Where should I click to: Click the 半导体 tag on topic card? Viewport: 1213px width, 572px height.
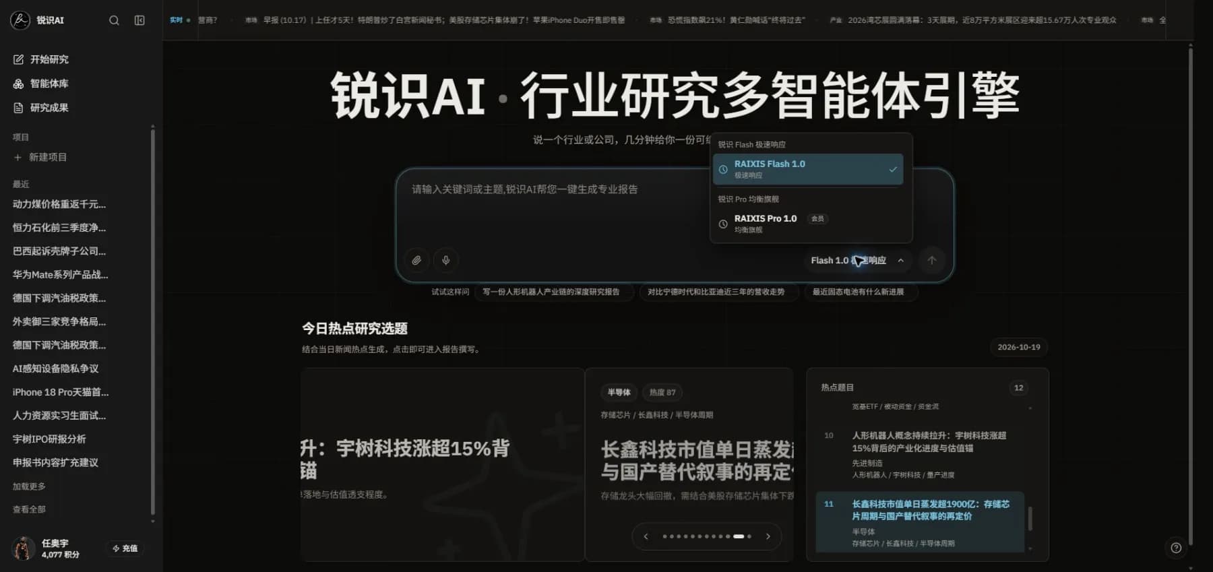(619, 392)
